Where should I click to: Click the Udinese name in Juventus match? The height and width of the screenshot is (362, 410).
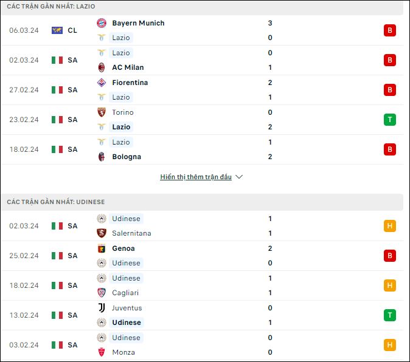pos(127,323)
